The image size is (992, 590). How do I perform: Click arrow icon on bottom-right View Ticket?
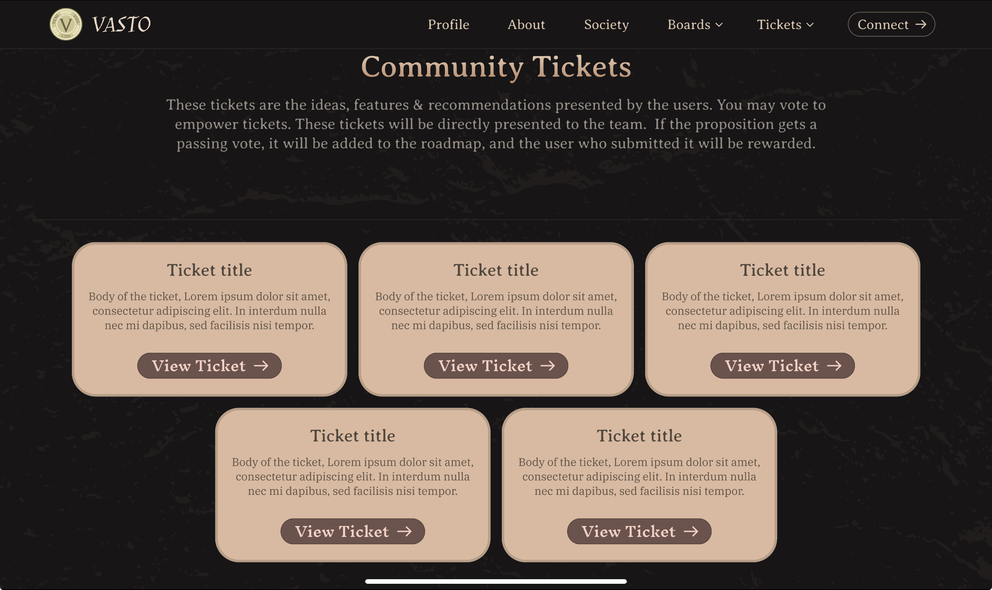click(x=691, y=531)
